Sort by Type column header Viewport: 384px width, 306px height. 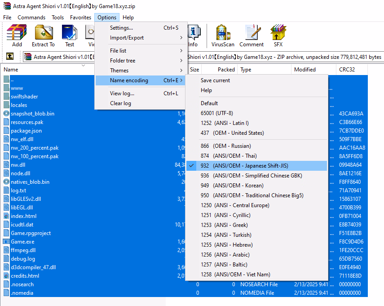coord(264,70)
